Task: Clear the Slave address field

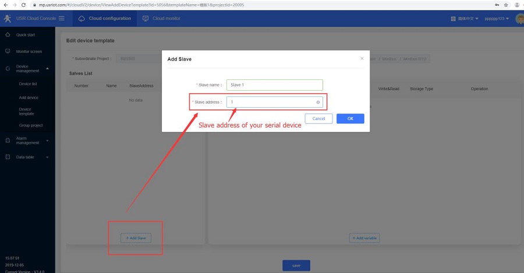Action: 318,102
